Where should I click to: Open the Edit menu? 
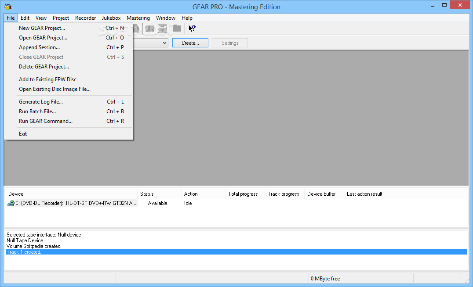coord(25,18)
